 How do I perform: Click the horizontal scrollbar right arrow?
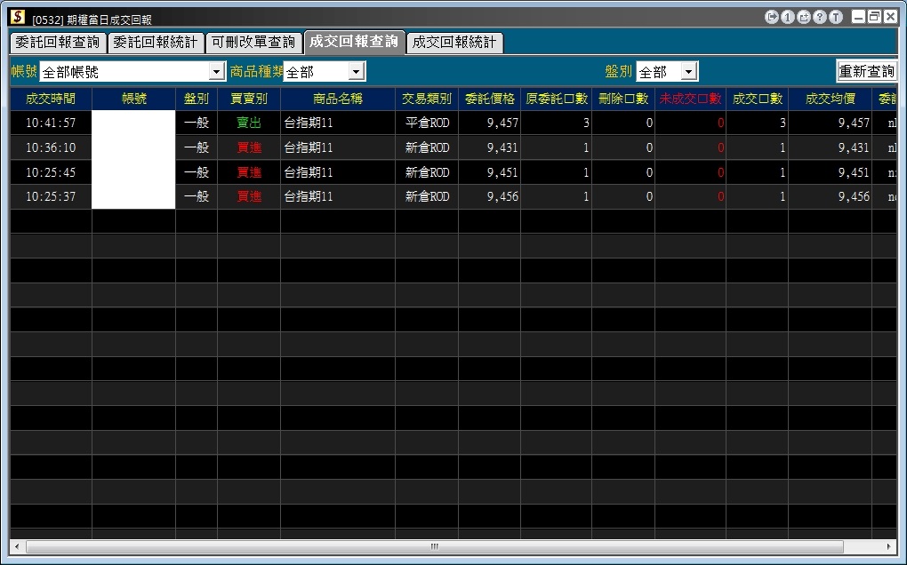(889, 546)
